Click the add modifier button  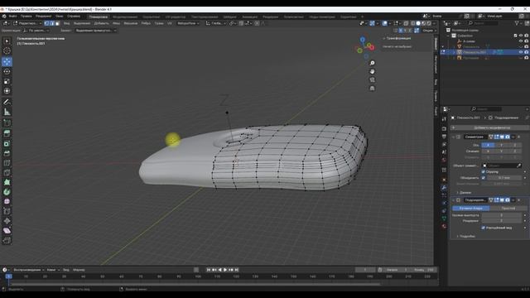point(490,127)
